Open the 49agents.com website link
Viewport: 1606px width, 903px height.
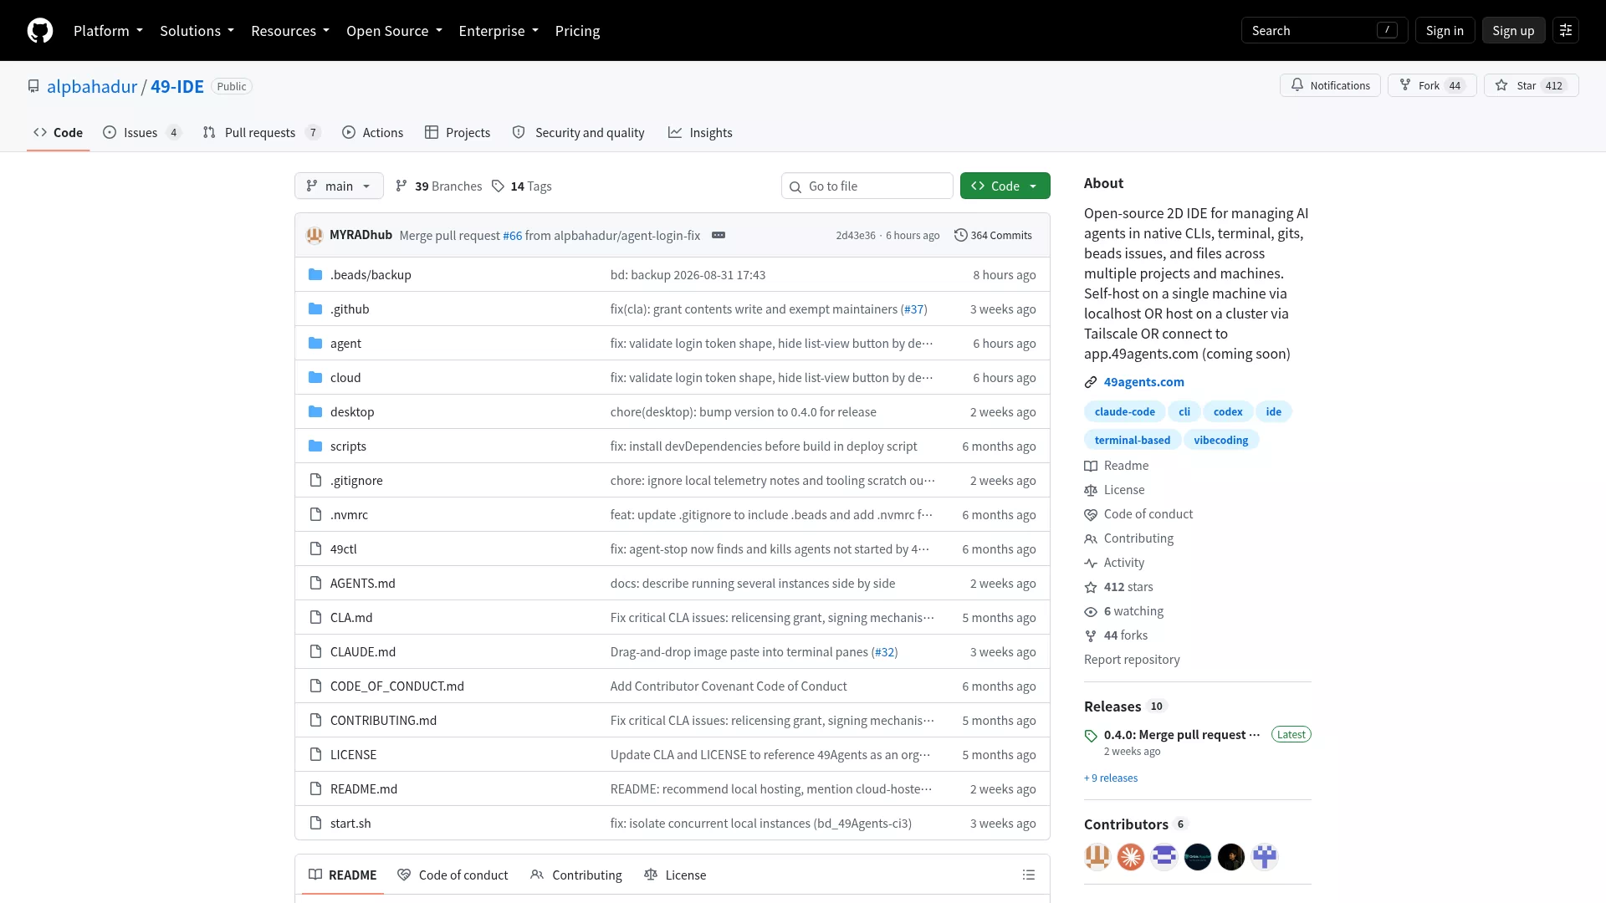1143,383
